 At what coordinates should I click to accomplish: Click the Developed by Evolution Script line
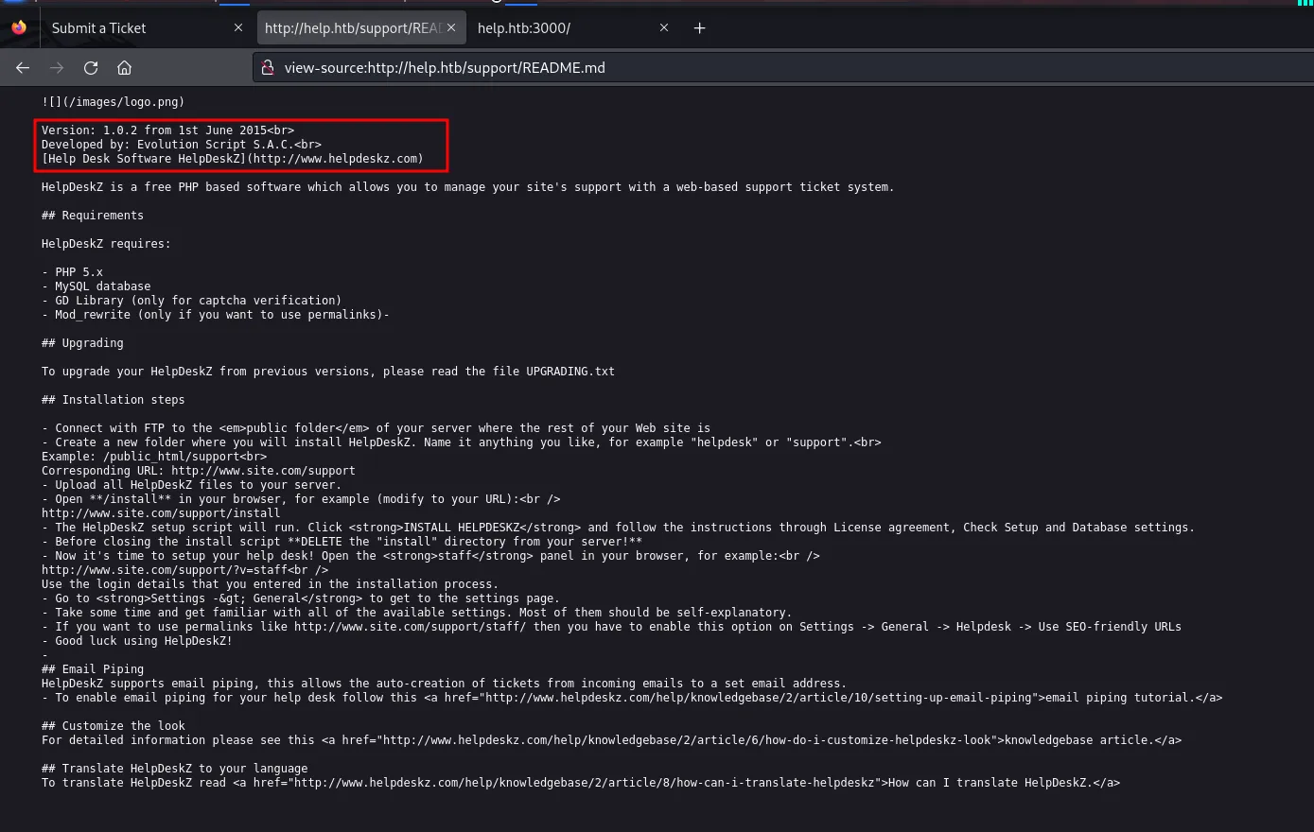[182, 145]
